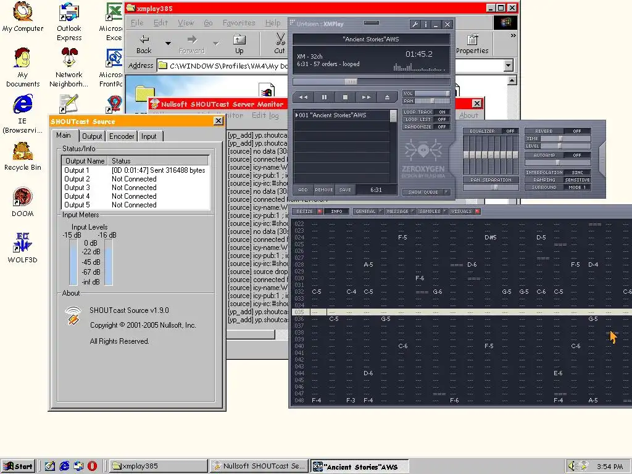Image resolution: width=632 pixels, height=474 pixels.
Task: Click the XMPlay eject/open file button
Action: (387, 97)
